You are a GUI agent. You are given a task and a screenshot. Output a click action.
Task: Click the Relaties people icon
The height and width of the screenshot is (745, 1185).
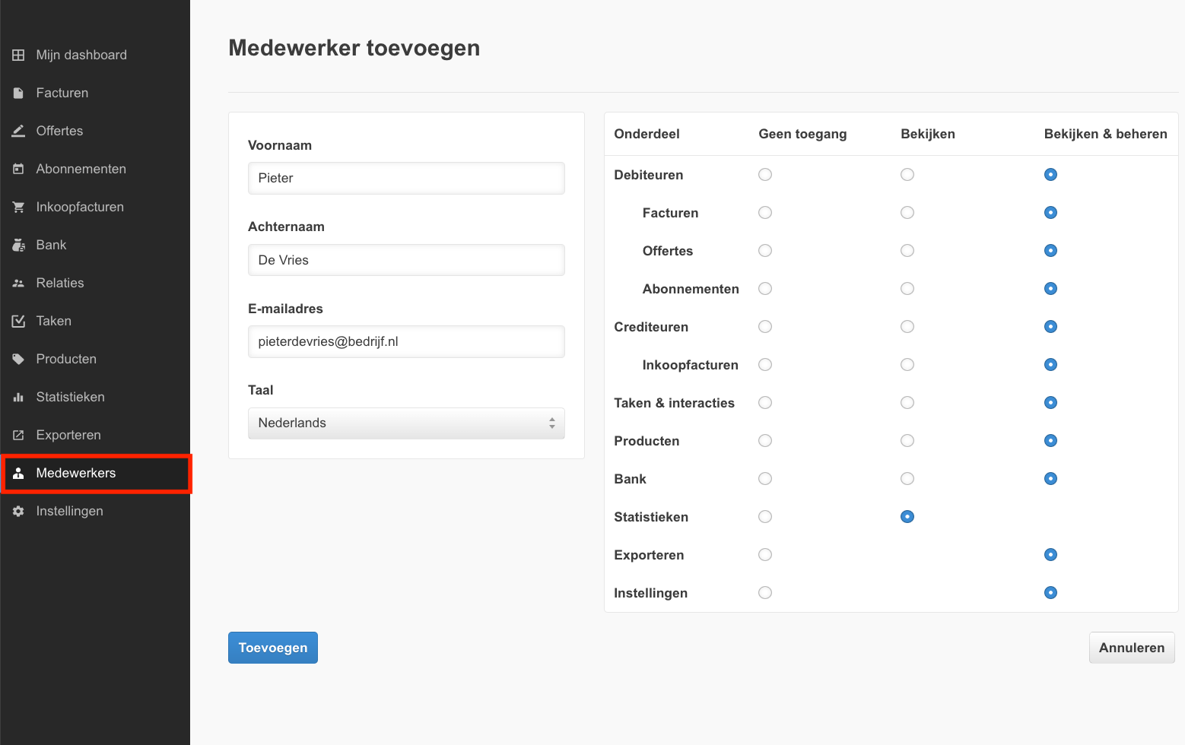click(18, 282)
